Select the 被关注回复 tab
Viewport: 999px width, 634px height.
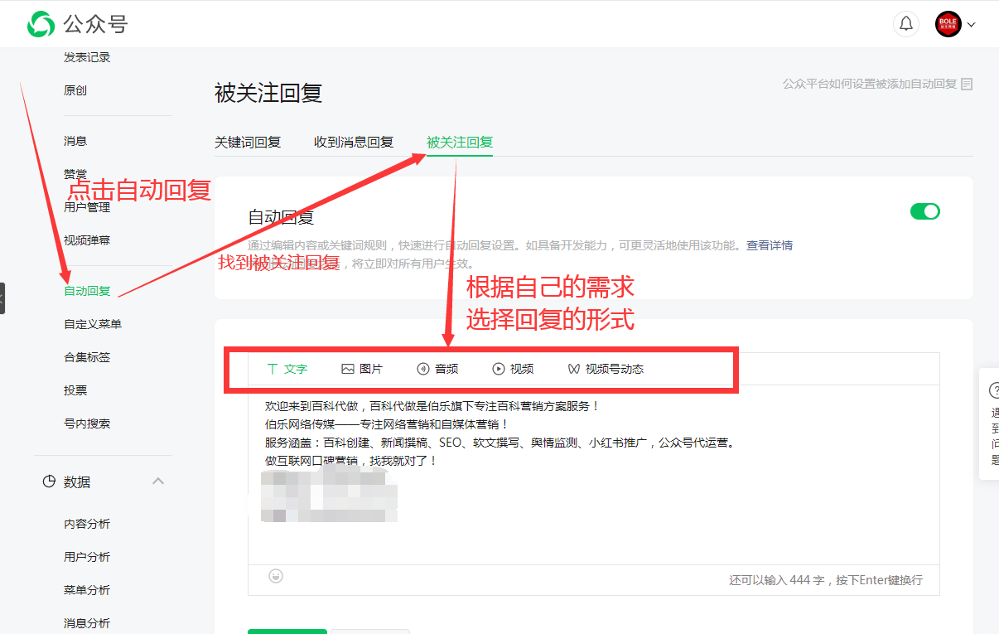460,142
